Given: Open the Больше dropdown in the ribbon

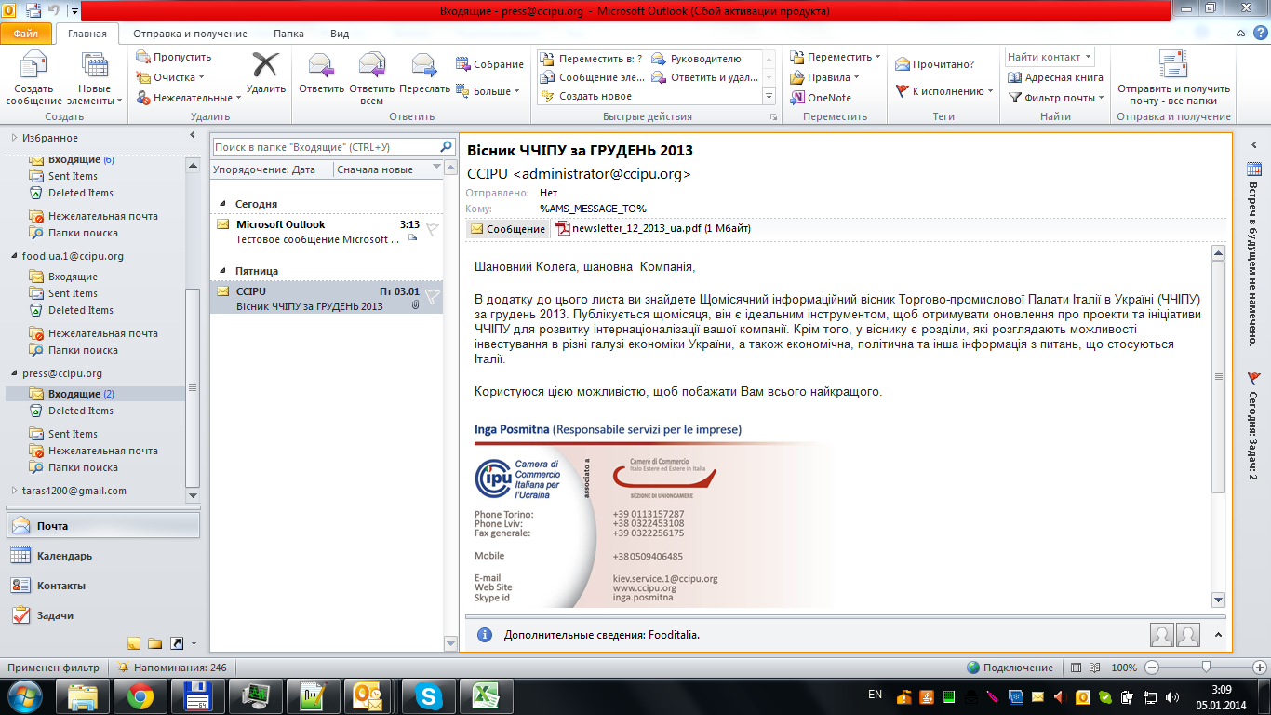Looking at the screenshot, I should pyautogui.click(x=488, y=91).
